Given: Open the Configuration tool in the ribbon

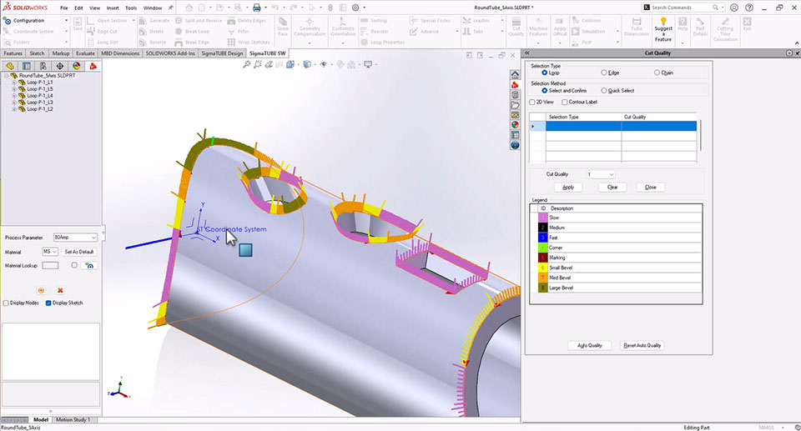Looking at the screenshot, I should [x=28, y=20].
